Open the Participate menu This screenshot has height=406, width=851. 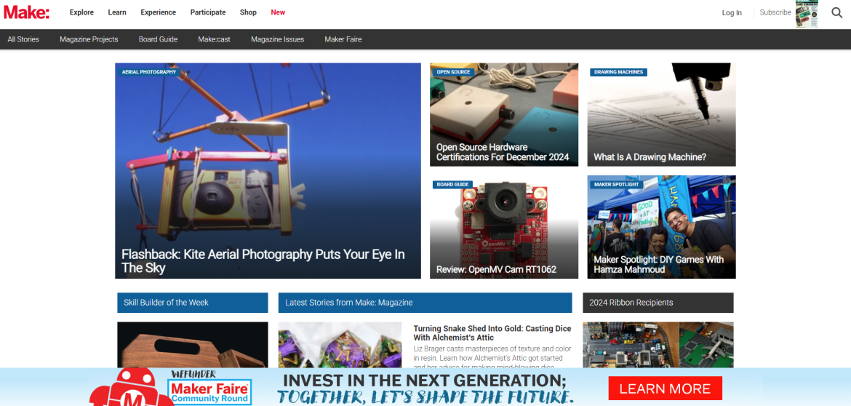(208, 12)
